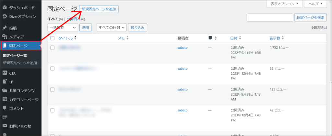332x136 pixels.
Task: Click the 表示数 column header link
Action: click(x=275, y=38)
